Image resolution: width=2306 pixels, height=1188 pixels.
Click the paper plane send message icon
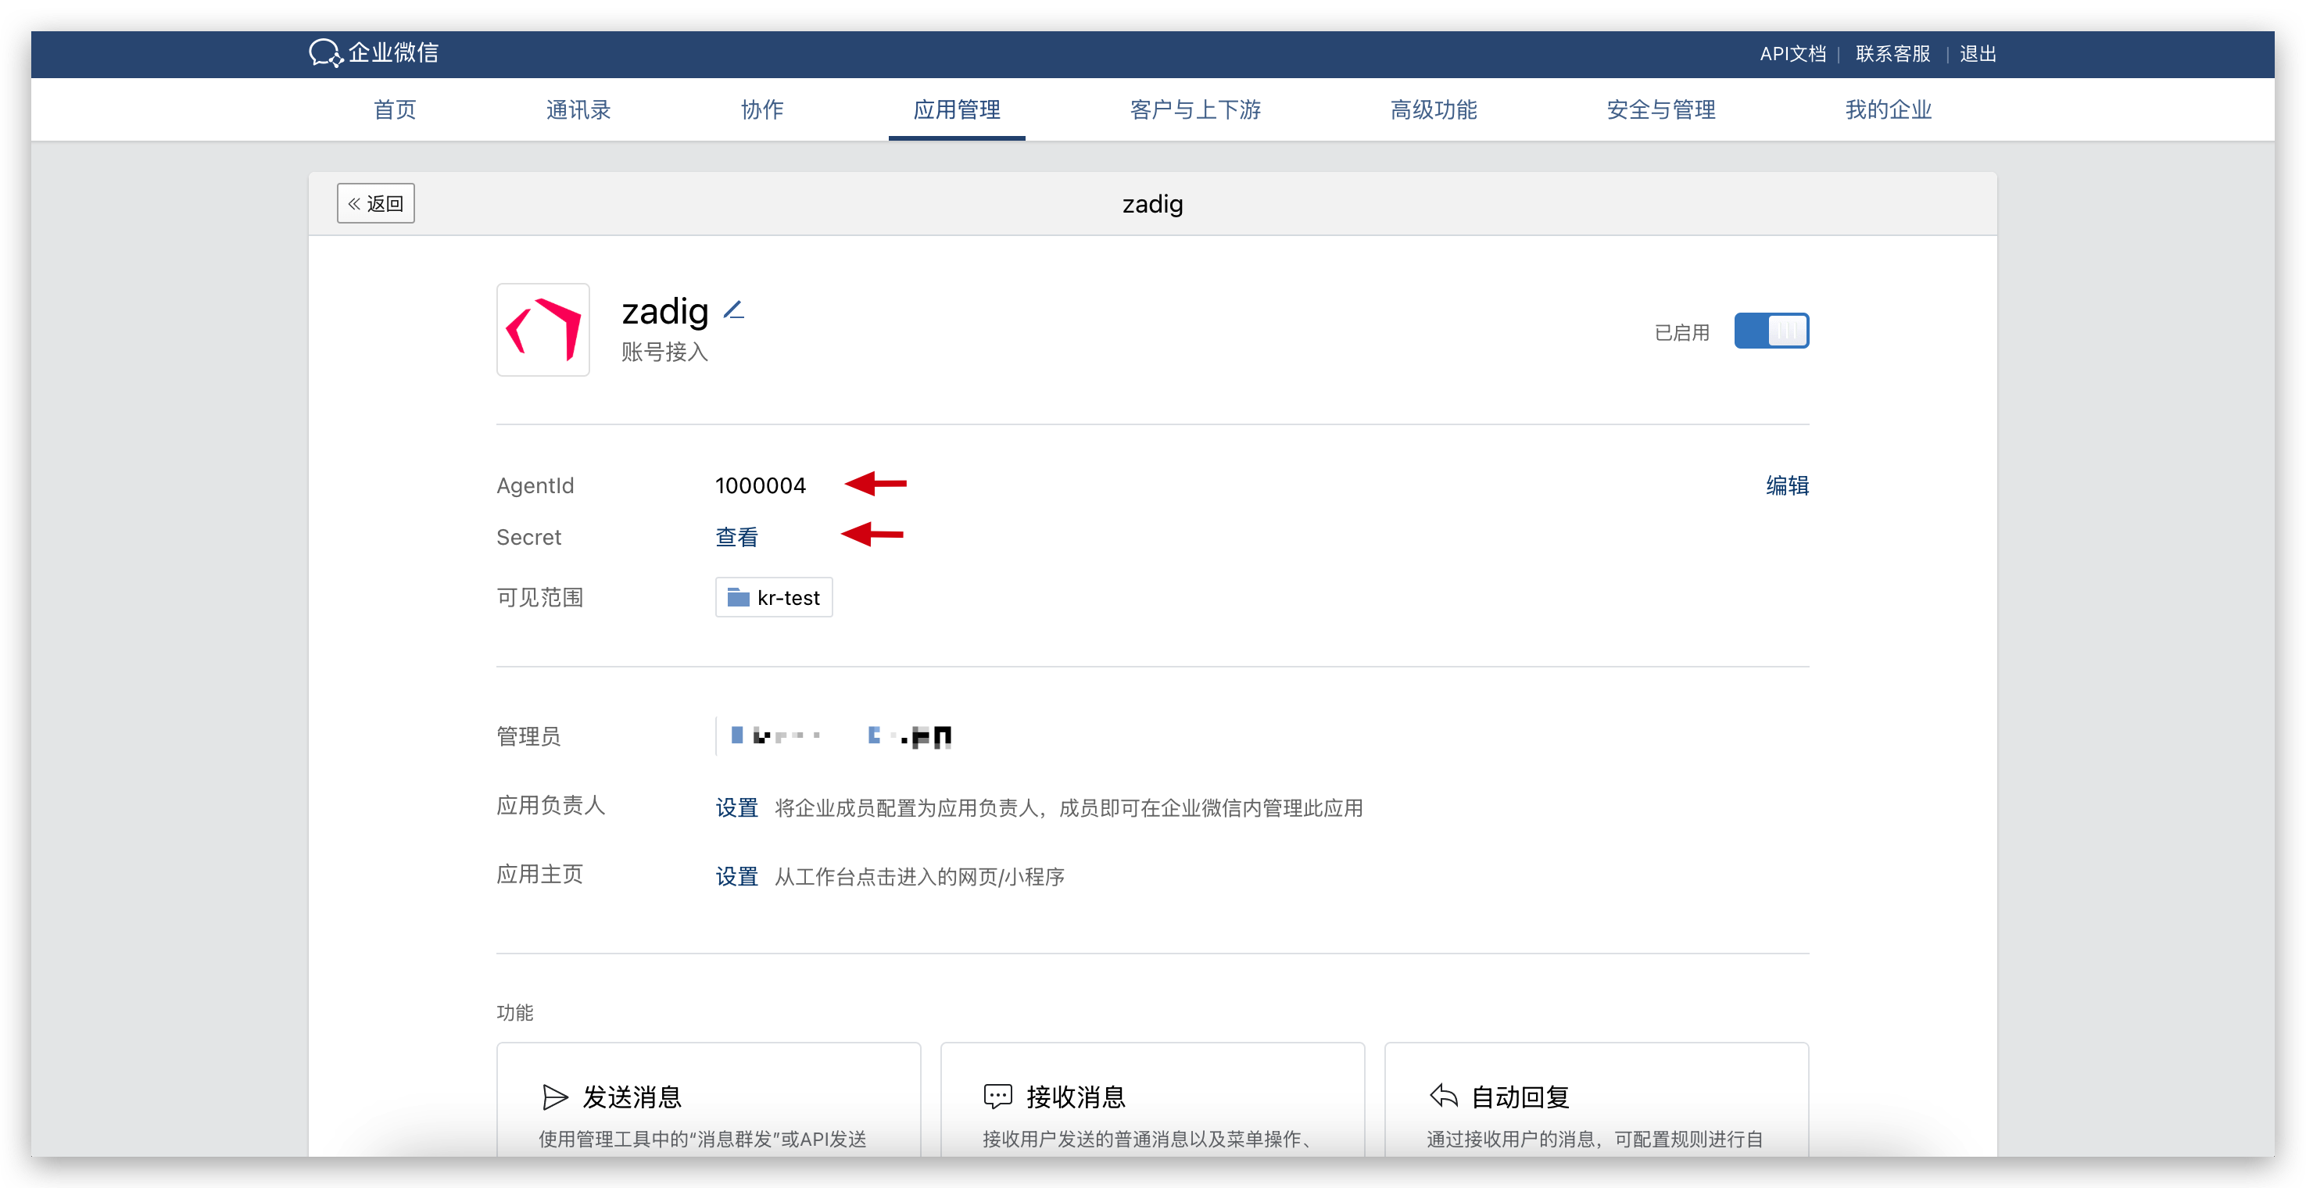pos(555,1096)
